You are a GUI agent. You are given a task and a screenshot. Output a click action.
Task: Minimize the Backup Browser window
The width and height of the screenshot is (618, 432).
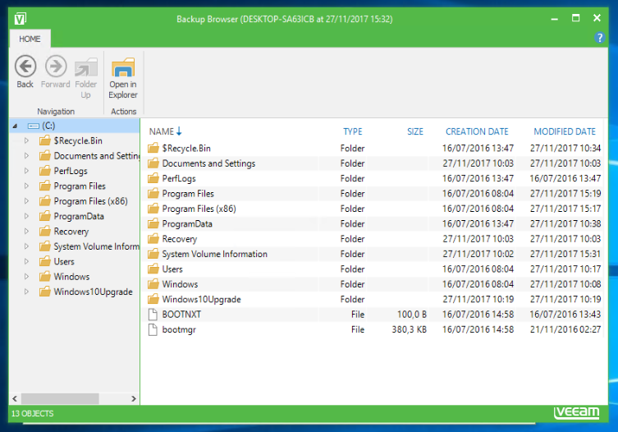pyautogui.click(x=554, y=19)
